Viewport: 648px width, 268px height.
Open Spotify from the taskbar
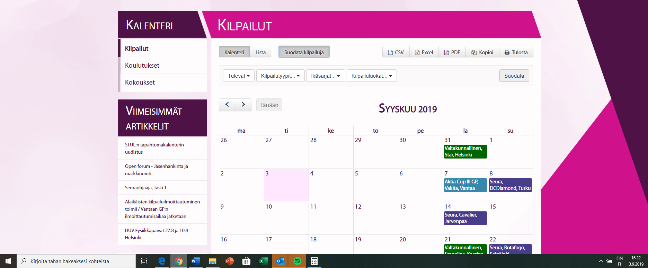tap(297, 261)
